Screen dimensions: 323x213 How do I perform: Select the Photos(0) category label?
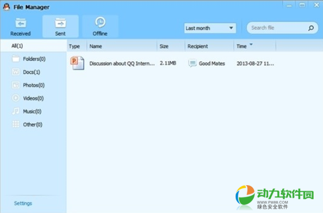tap(34, 85)
